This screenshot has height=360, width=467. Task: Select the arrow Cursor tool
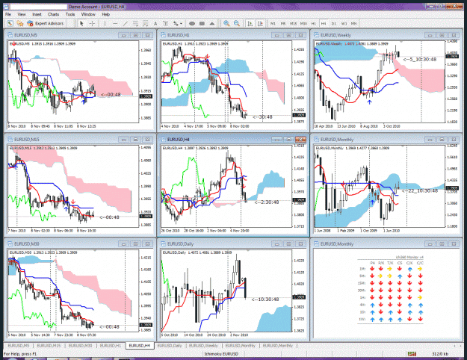point(81,23)
